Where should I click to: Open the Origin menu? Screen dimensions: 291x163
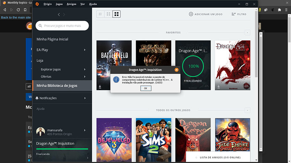click(x=48, y=4)
